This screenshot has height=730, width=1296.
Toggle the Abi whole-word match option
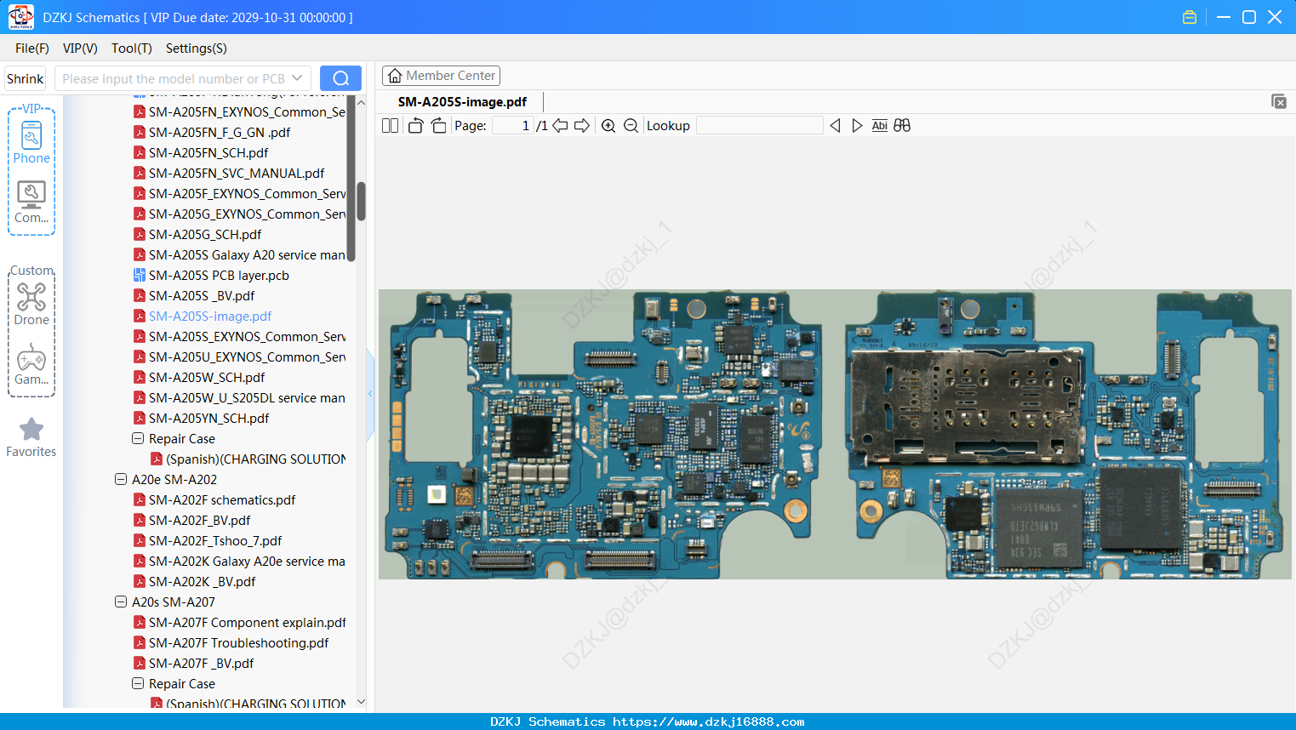point(880,126)
